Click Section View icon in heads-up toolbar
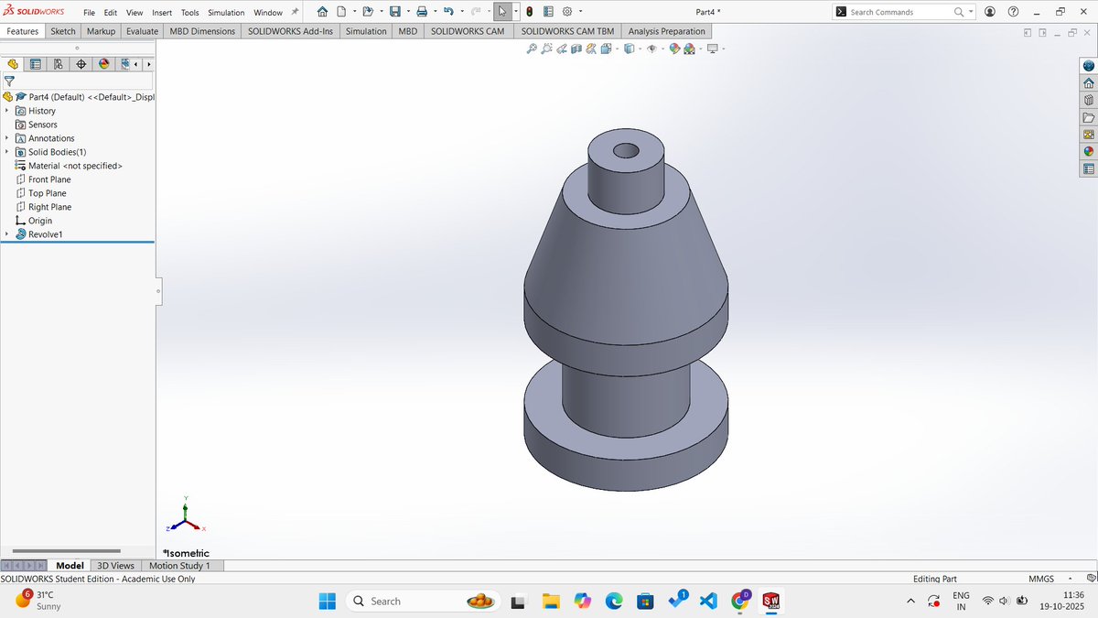This screenshot has width=1098, height=618. point(576,49)
